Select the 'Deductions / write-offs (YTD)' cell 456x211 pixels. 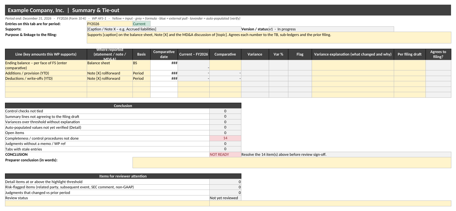pos(46,79)
